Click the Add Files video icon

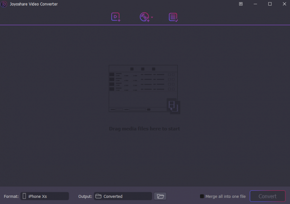pyautogui.click(x=116, y=17)
